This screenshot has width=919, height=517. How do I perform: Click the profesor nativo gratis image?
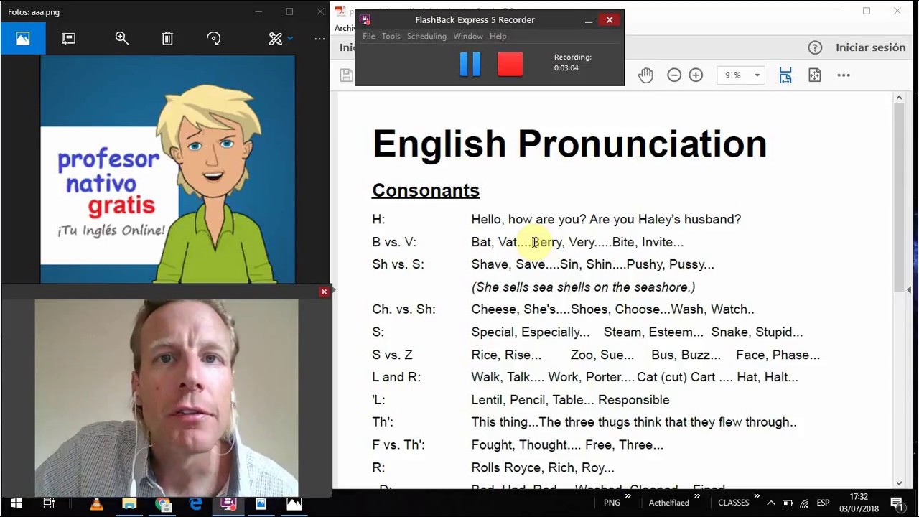(167, 169)
